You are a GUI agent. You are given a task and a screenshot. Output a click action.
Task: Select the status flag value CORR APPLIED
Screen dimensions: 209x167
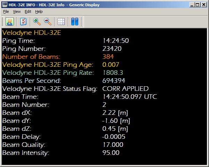[126, 89]
